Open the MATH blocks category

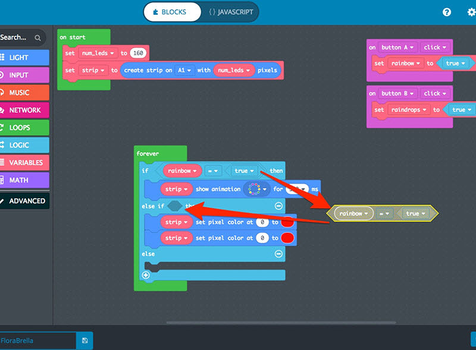coord(24,179)
